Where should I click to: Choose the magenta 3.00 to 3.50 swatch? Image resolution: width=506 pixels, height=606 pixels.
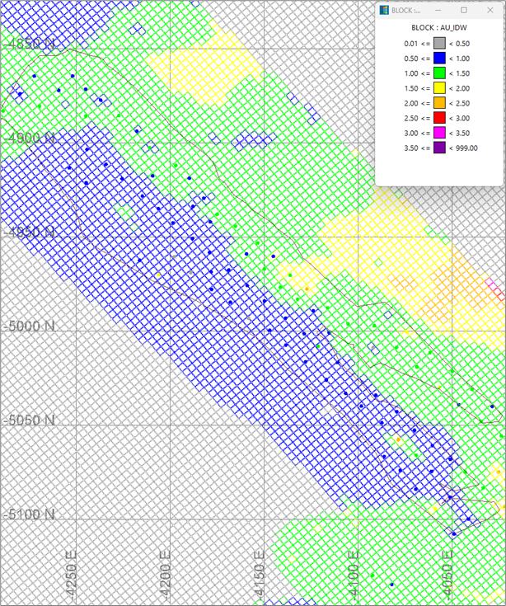[439, 133]
